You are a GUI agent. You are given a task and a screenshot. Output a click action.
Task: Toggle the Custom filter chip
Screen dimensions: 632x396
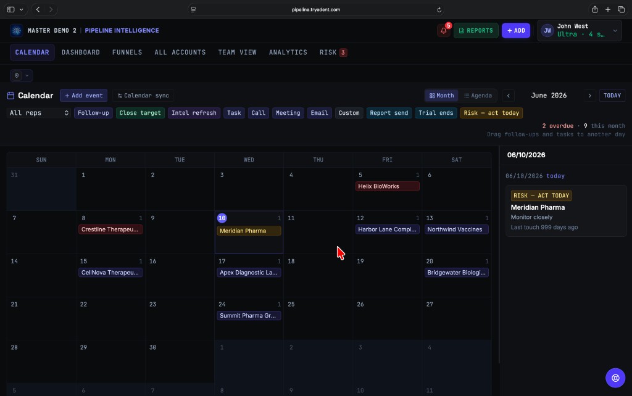pos(349,113)
